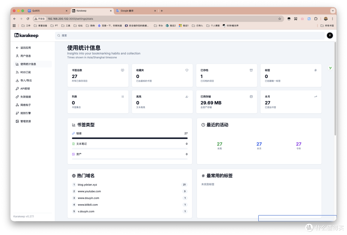Viewport: 347px width, 235px height.
Task: Open API密钥 settings
Action: coord(23,89)
